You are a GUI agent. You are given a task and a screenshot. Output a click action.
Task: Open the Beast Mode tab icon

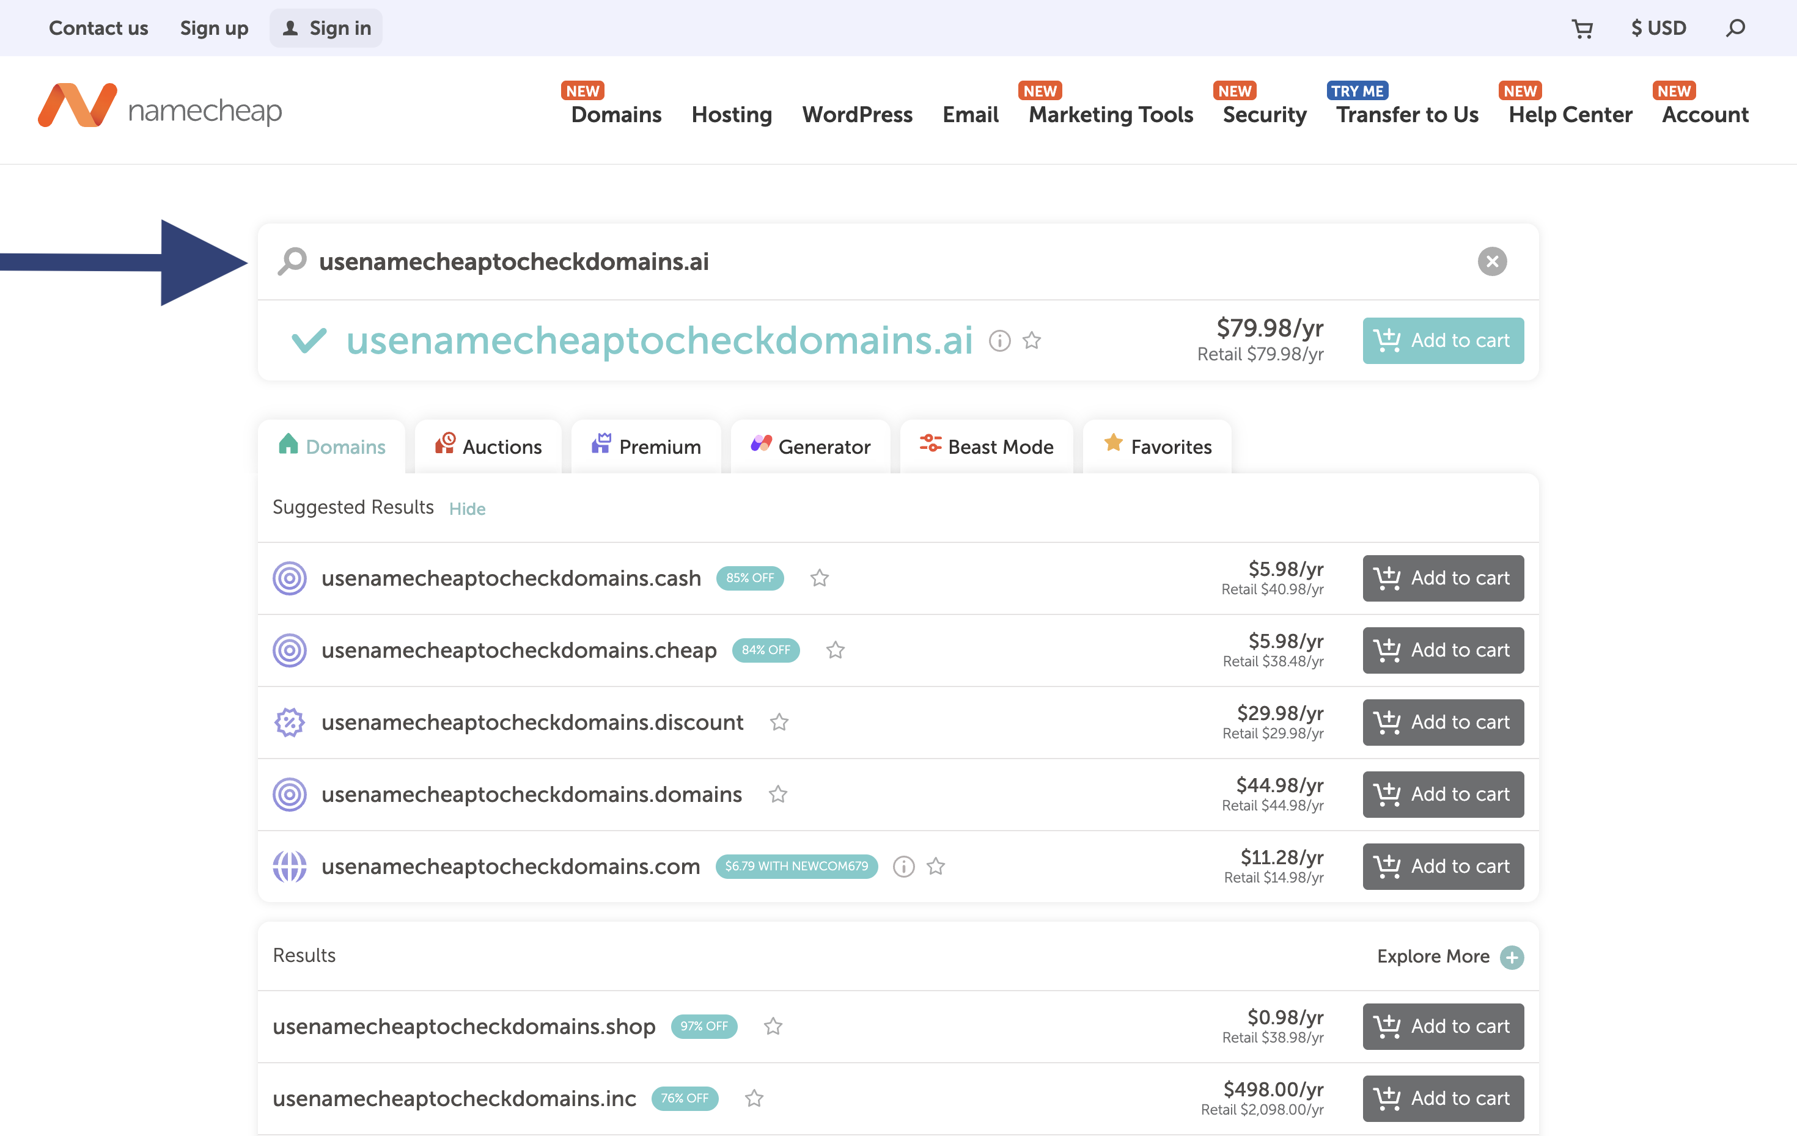[930, 445]
